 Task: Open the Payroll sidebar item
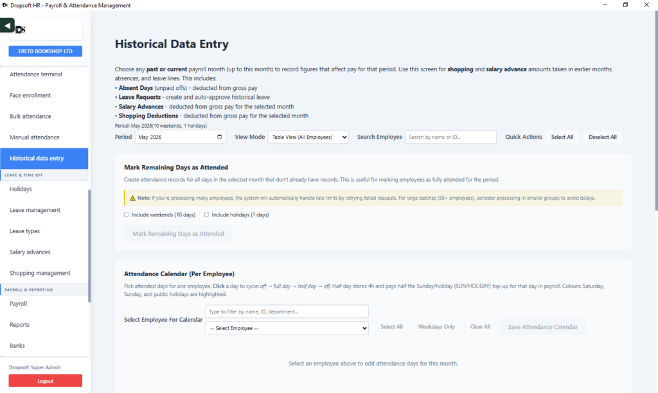pyautogui.click(x=18, y=304)
